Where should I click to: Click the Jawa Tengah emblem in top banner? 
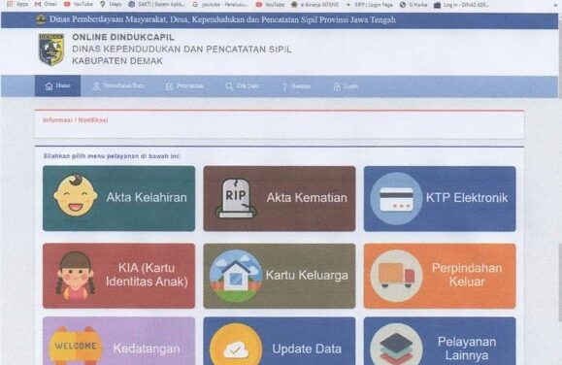[x=41, y=19]
